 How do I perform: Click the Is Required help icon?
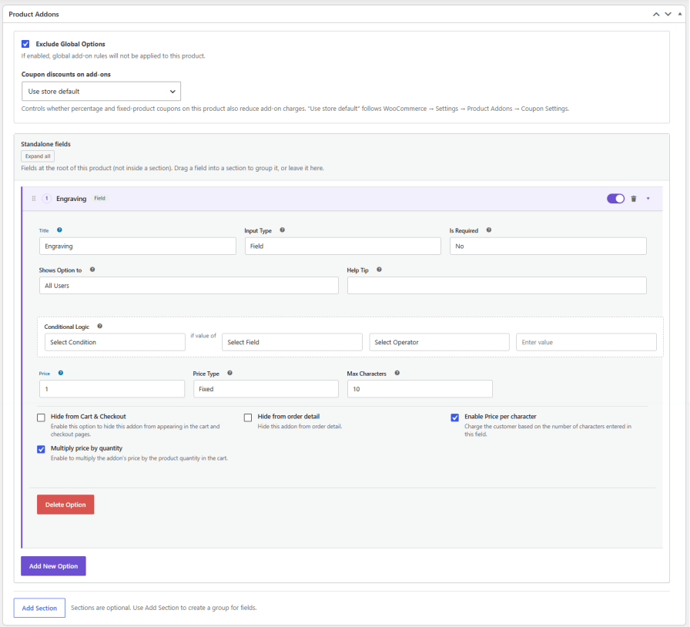tap(489, 230)
